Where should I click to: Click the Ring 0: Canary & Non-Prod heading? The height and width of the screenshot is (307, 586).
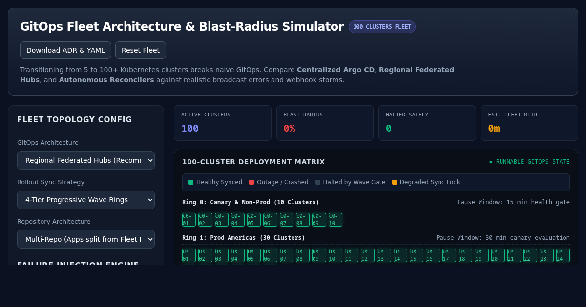(251, 202)
